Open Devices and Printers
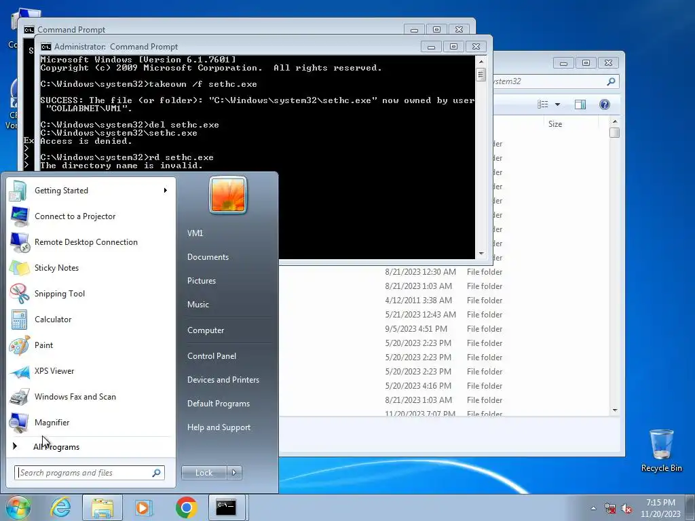 [223, 380]
